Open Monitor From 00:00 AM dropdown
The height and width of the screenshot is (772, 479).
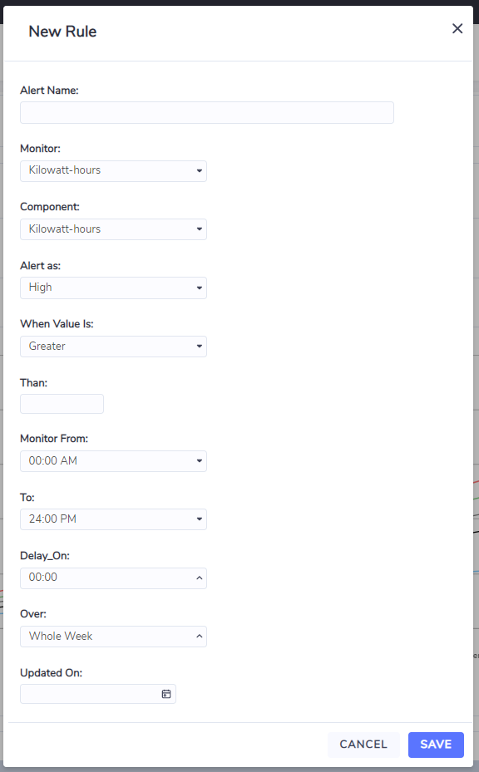pos(113,461)
